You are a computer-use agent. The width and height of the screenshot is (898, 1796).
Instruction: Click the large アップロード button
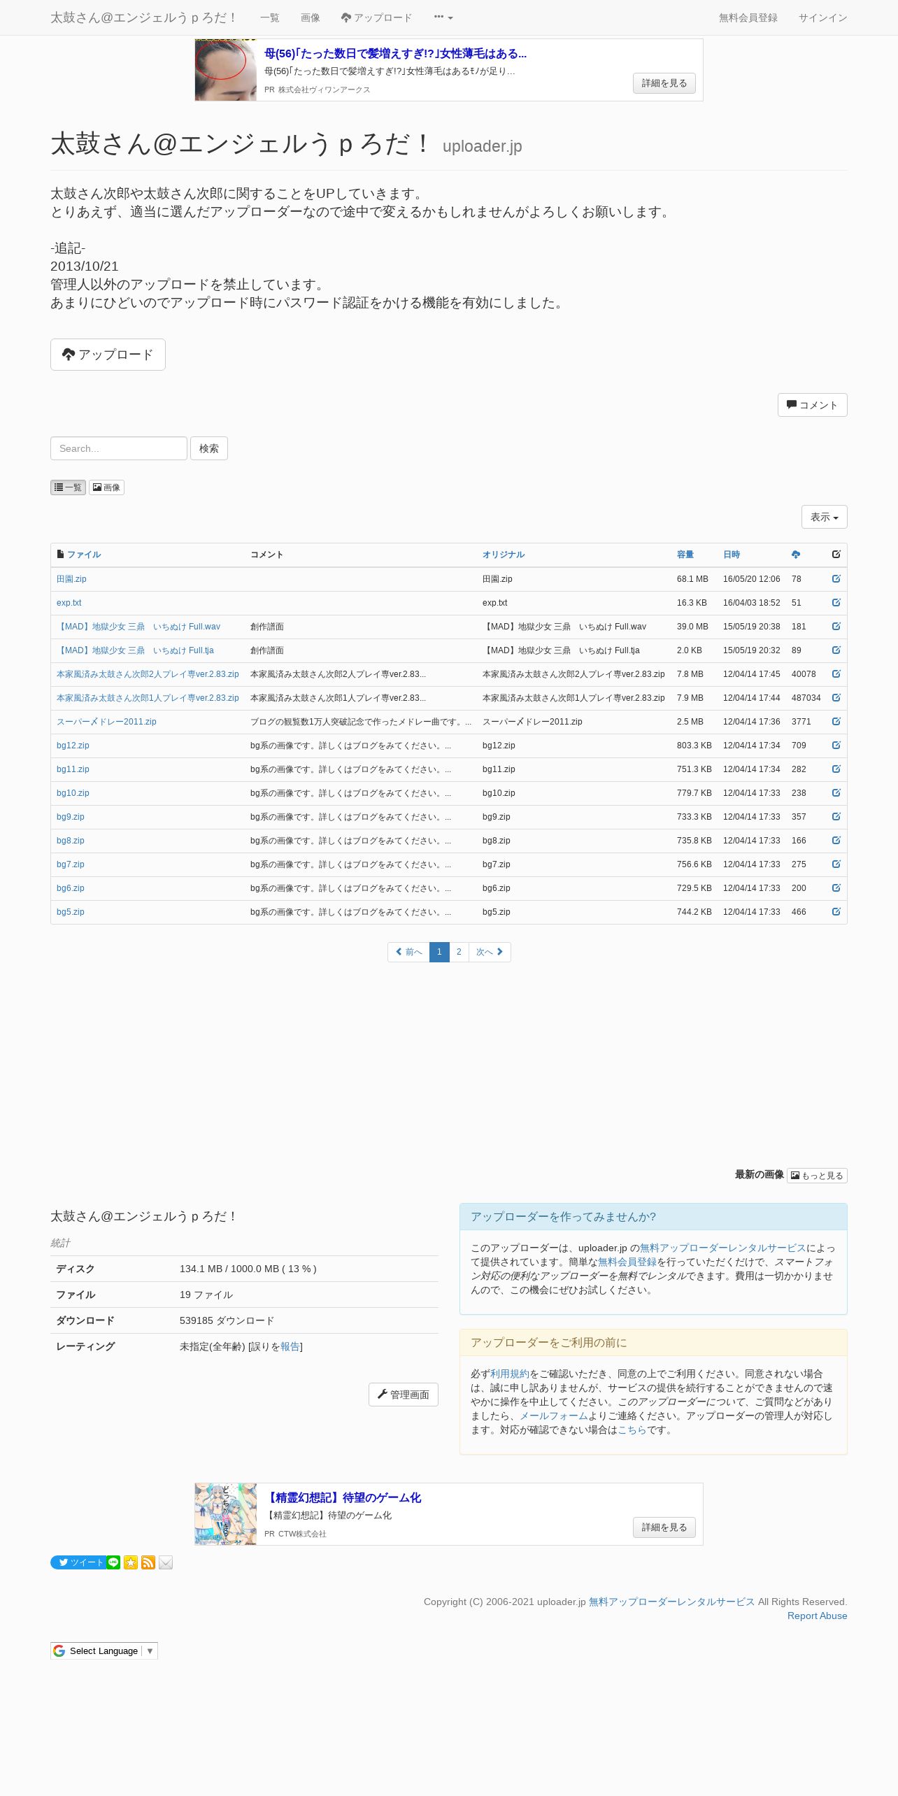tap(108, 355)
